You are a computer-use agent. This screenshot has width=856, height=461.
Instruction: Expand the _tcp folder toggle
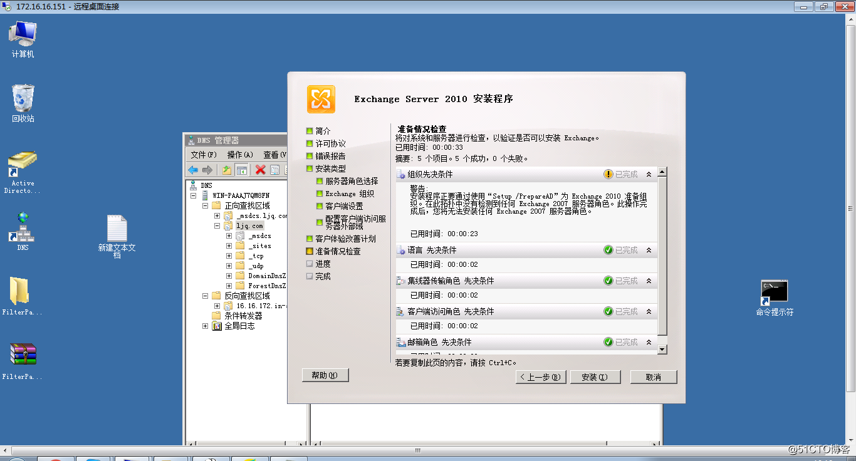coord(229,256)
